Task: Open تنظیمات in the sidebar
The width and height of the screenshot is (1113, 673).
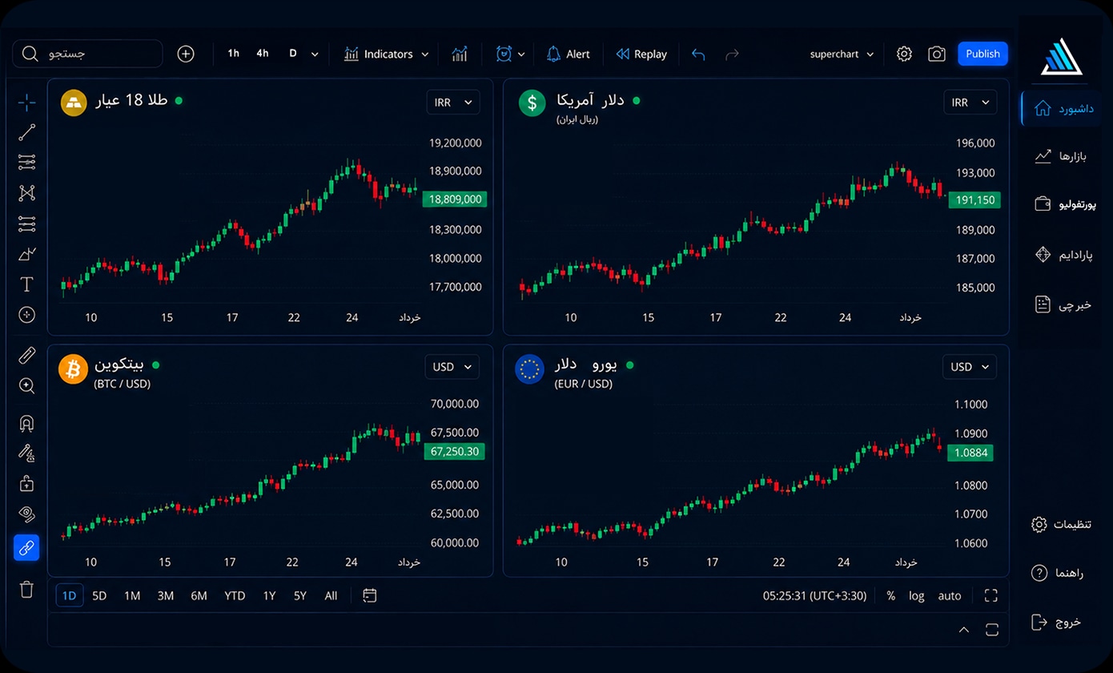Action: tap(1062, 524)
